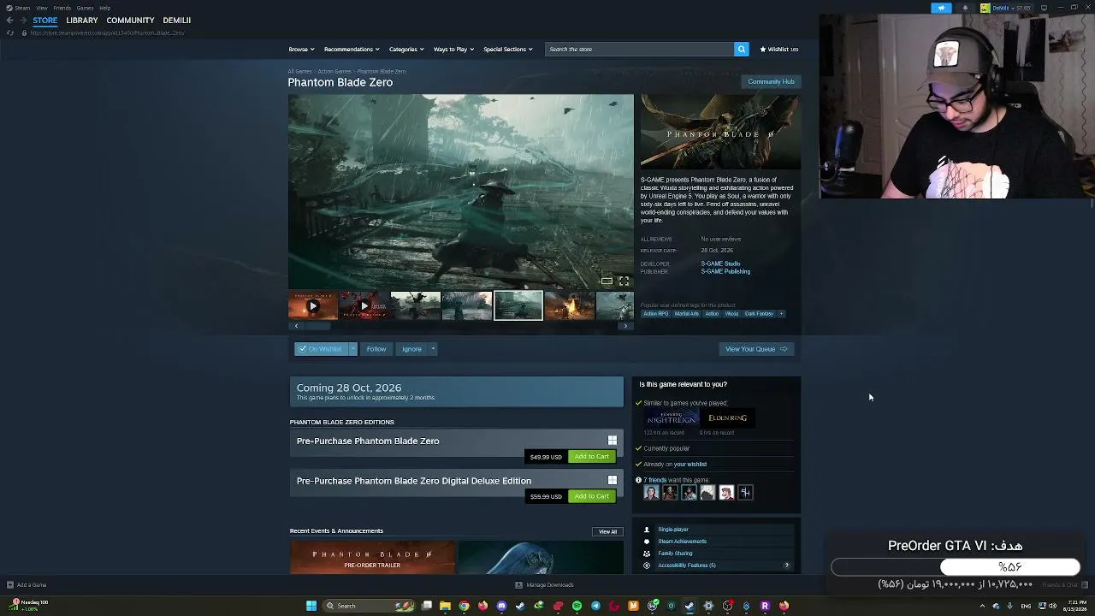Open Windows Start menu
The width and height of the screenshot is (1095, 616).
pos(311,606)
